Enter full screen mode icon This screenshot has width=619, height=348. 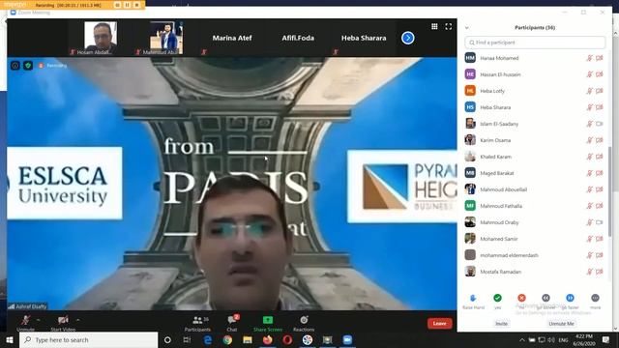pos(449,26)
